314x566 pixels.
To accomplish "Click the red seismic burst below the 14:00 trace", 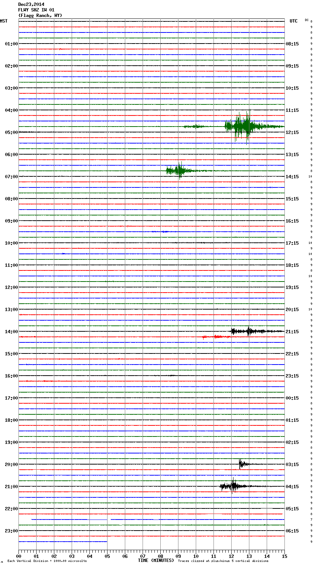I will click(217, 337).
